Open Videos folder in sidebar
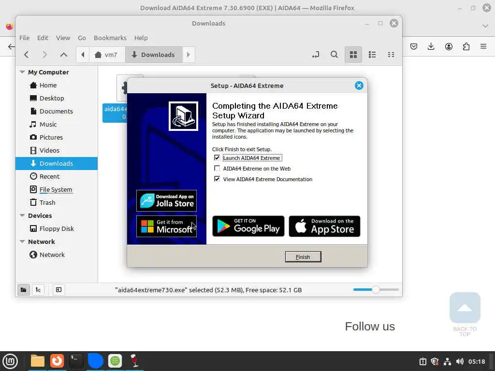495x371 pixels. (49, 150)
